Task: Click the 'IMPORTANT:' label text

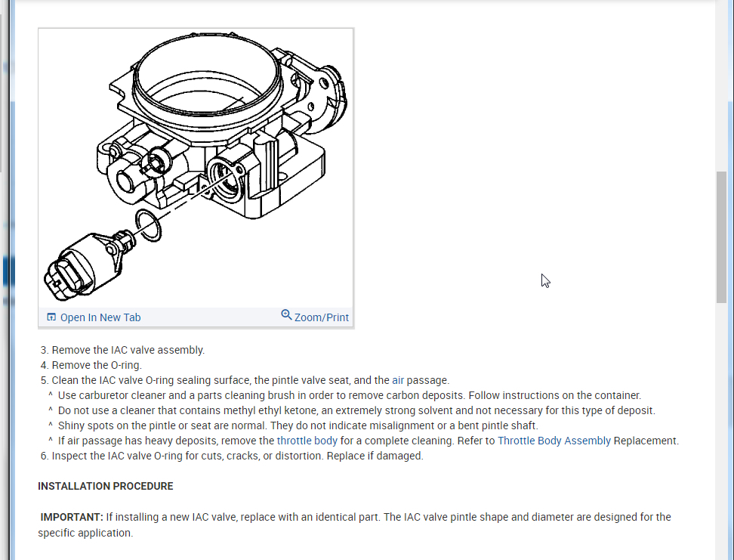Action: pos(72,517)
